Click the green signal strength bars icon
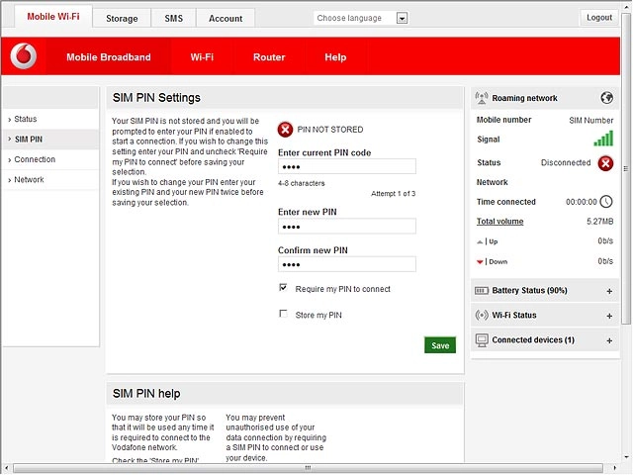 pyautogui.click(x=603, y=139)
